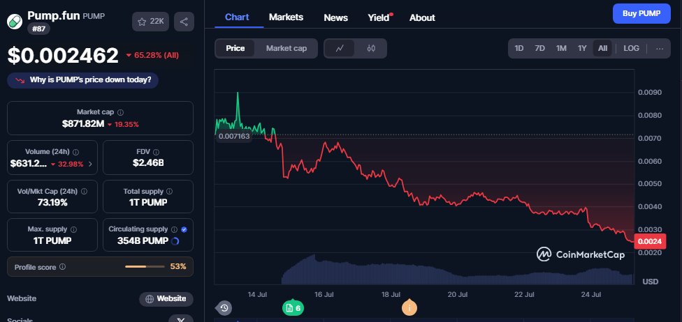
Task: Select the Price toggle
Action: pyautogui.click(x=235, y=48)
